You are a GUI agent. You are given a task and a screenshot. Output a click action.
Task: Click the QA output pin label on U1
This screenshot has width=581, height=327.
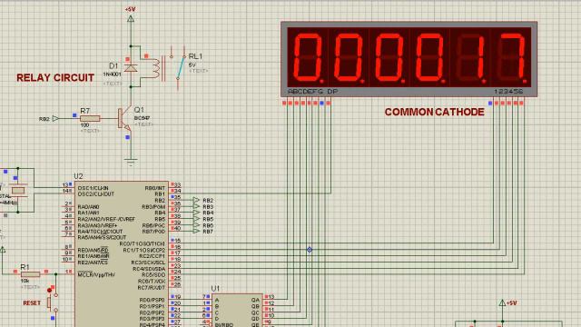(x=255, y=300)
